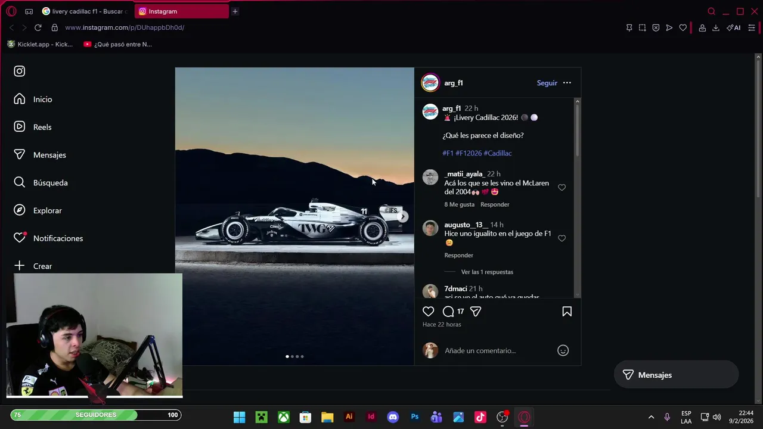This screenshot has width=763, height=429.
Task: Select the Instagram browser tab
Action: pyautogui.click(x=182, y=11)
